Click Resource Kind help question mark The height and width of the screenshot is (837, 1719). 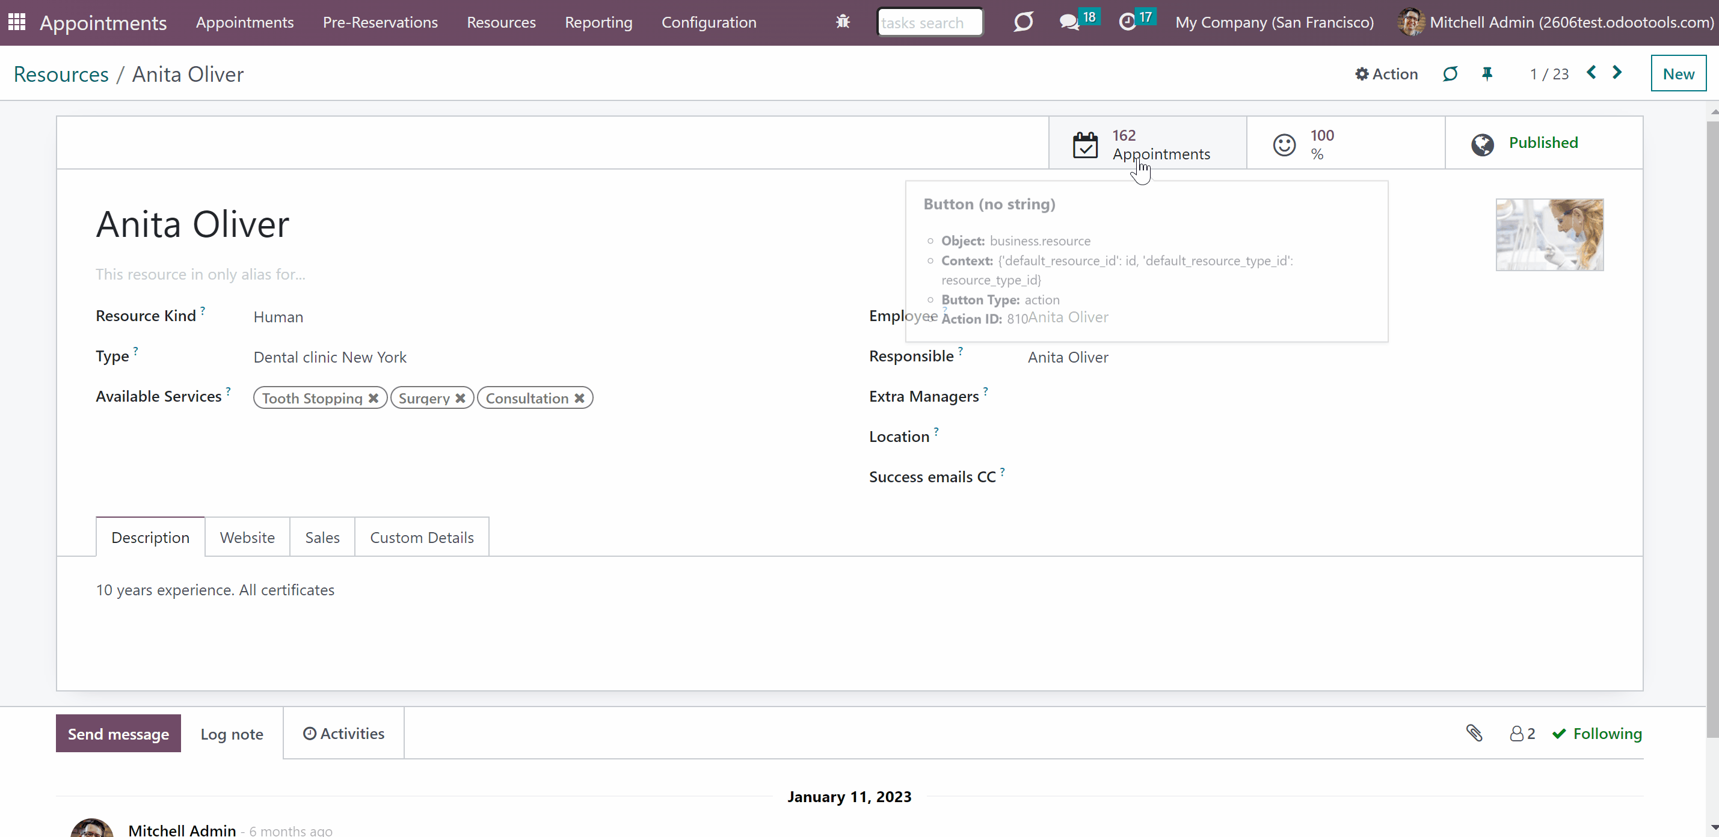(x=203, y=310)
